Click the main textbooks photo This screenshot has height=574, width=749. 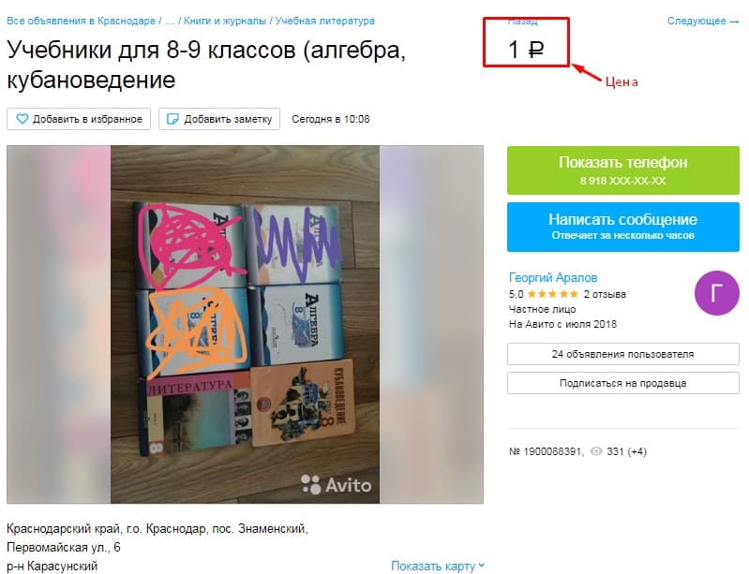point(245,325)
